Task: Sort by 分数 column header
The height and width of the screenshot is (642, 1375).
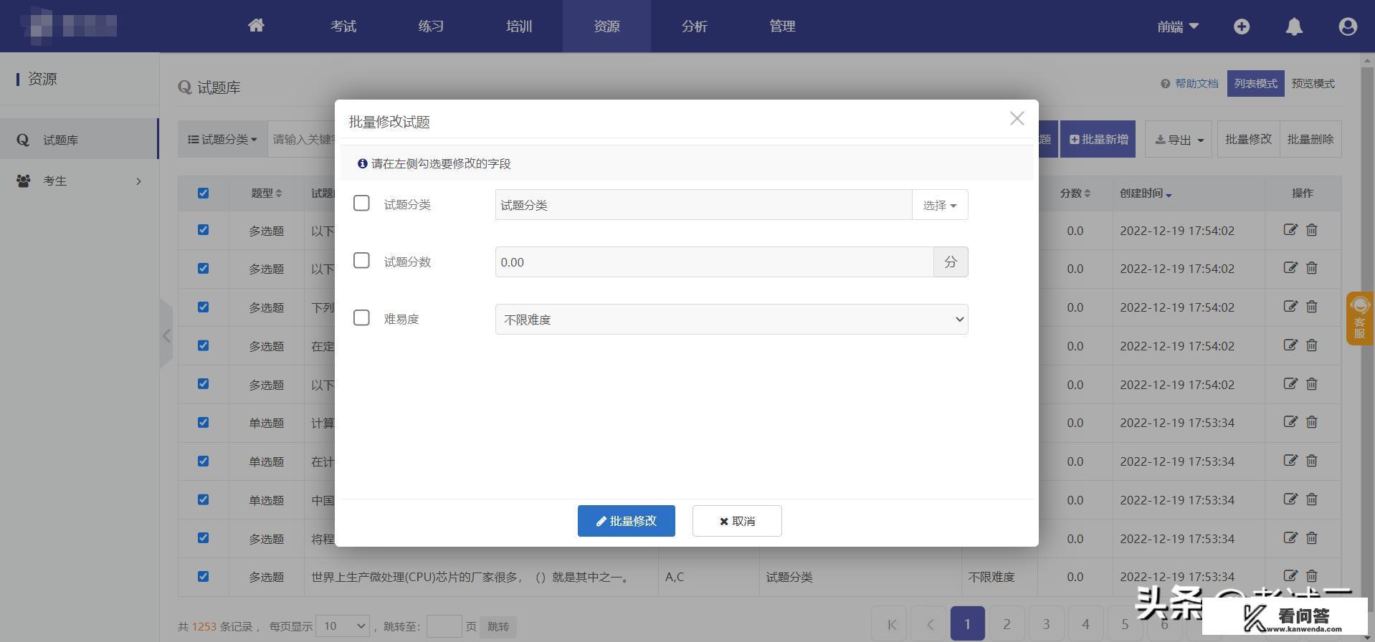Action: (1075, 193)
